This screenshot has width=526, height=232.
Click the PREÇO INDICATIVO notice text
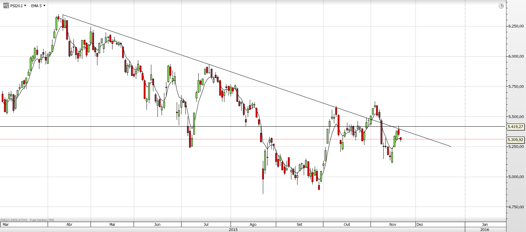tap(14, 220)
